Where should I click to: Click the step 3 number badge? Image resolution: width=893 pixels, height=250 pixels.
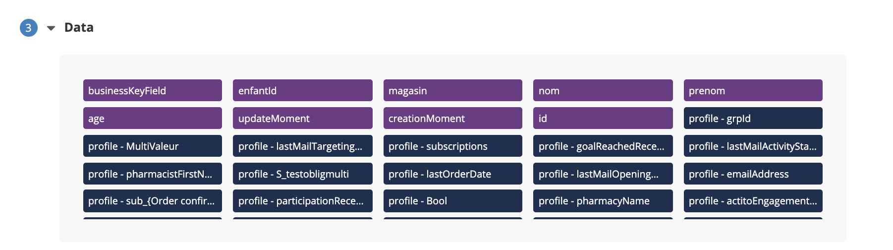tap(29, 28)
